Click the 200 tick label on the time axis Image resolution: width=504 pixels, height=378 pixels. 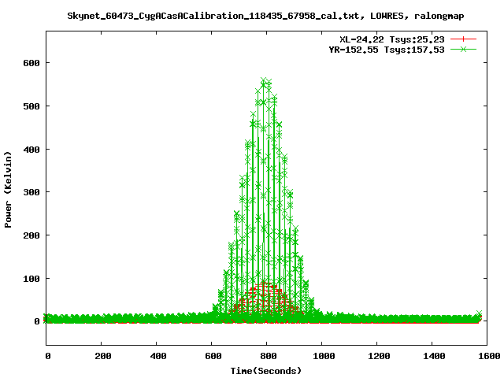103,356
